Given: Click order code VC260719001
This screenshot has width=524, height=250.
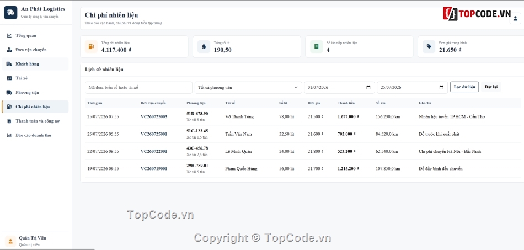Looking at the screenshot, I should point(154,169).
